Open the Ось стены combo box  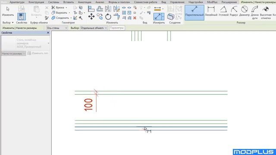point(56,28)
